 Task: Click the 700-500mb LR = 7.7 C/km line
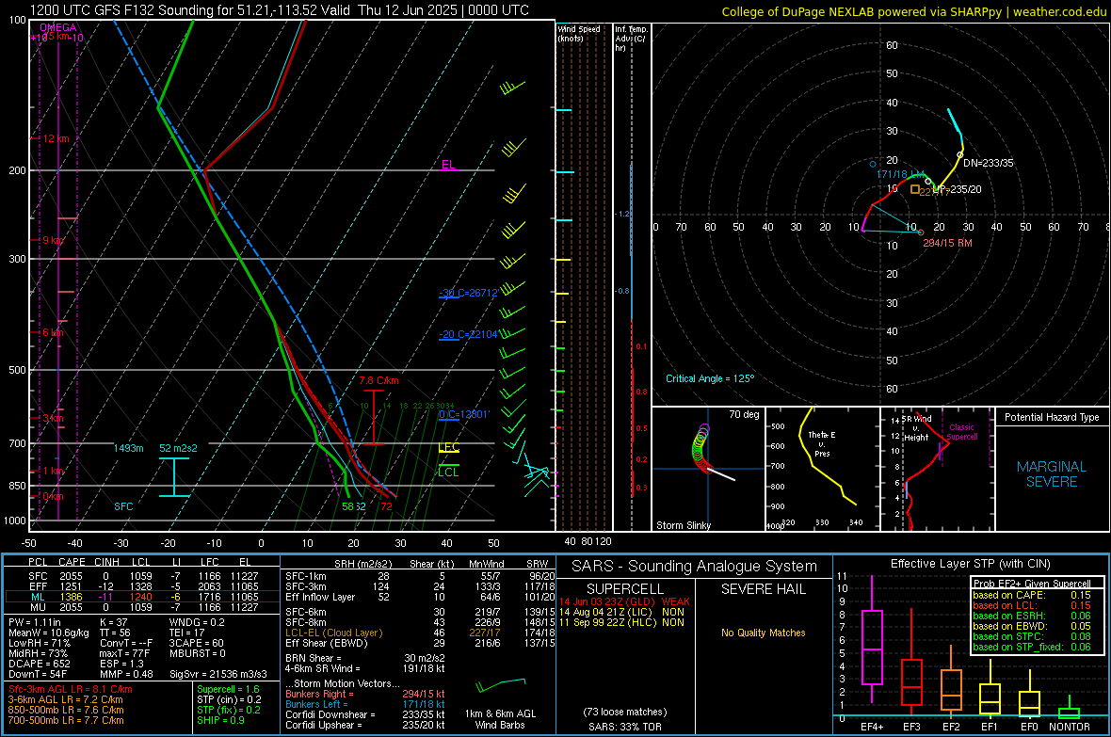coord(66,720)
